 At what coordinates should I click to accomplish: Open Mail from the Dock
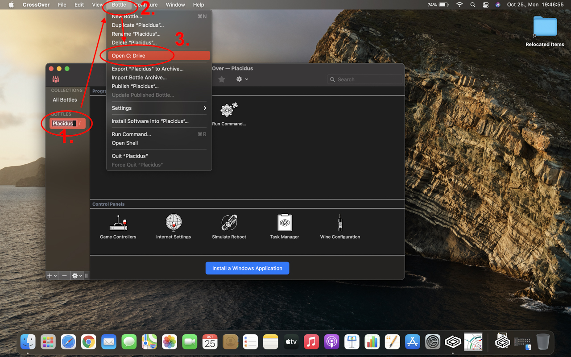tap(109, 342)
